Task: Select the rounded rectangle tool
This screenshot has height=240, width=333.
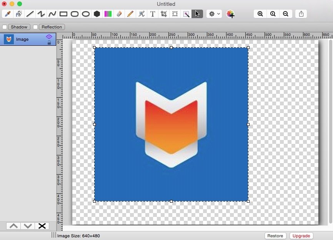Action: 75,14
